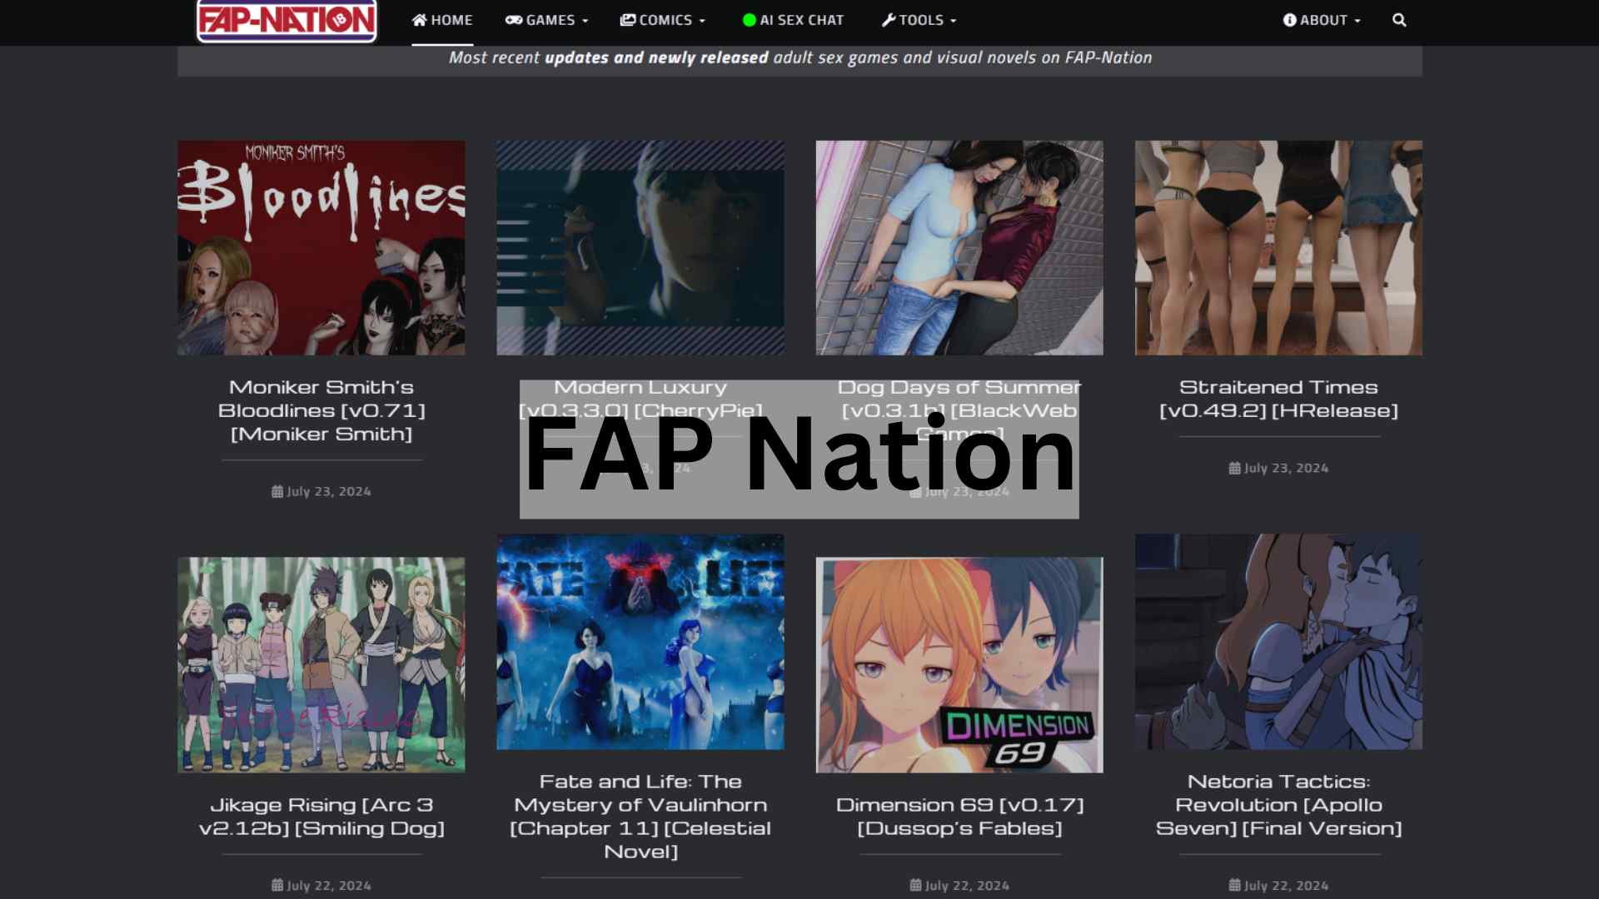Open the Jikage Rising thumbnail

coord(321,665)
